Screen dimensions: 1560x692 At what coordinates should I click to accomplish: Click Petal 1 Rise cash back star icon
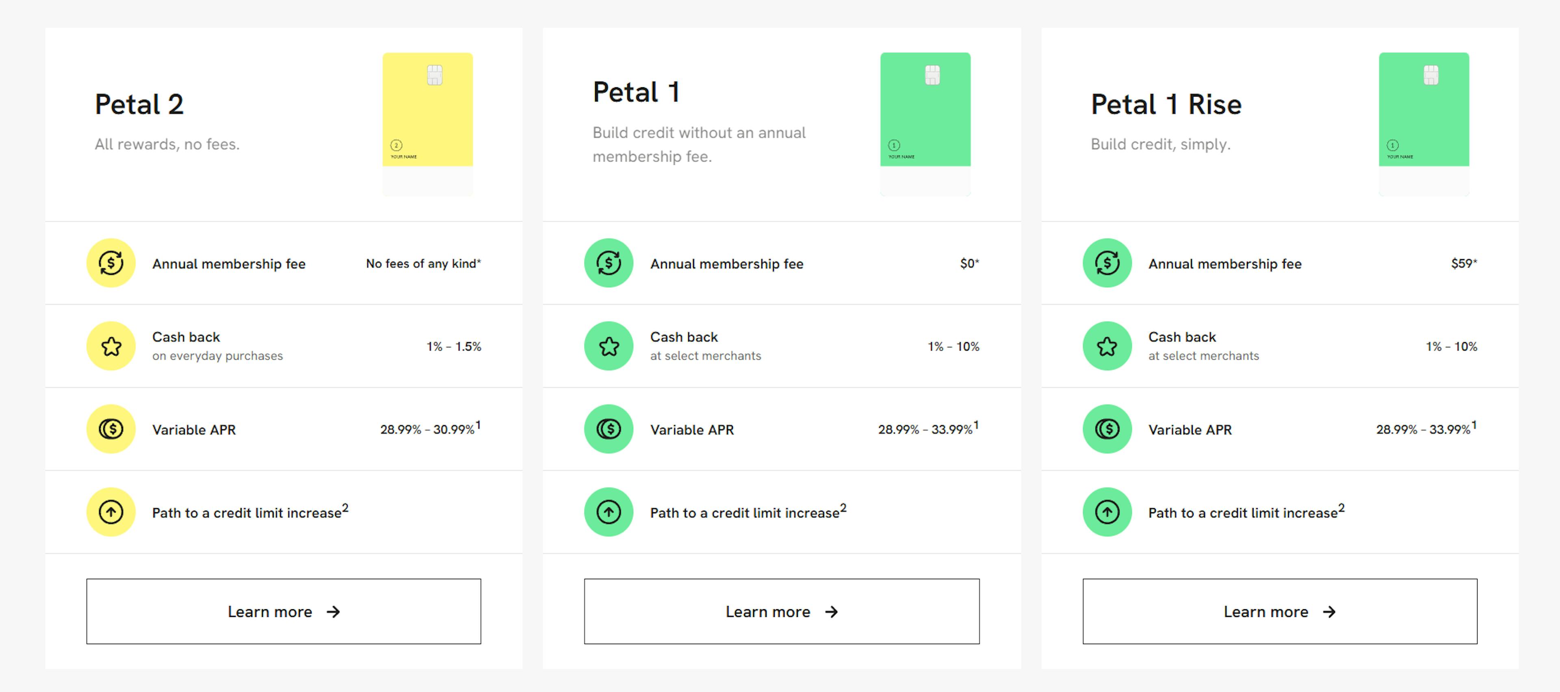coord(1107,346)
